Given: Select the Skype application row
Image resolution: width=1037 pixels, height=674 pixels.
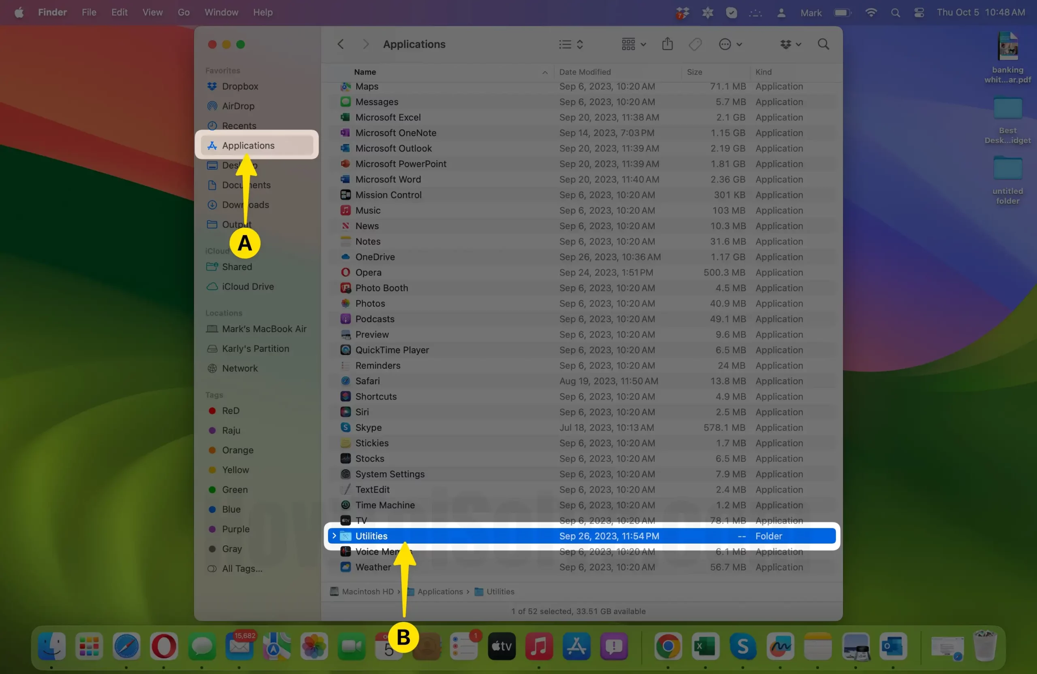Looking at the screenshot, I should (582, 427).
